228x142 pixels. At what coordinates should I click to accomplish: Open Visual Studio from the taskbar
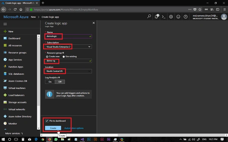pyautogui.click(x=82, y=139)
